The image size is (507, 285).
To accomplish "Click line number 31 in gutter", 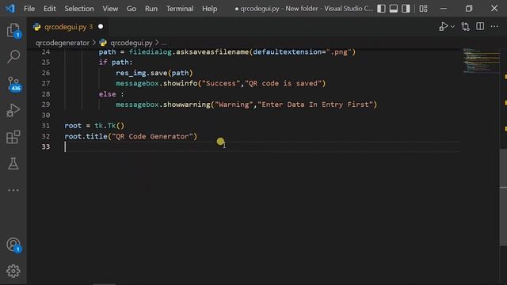I will coord(46,126).
